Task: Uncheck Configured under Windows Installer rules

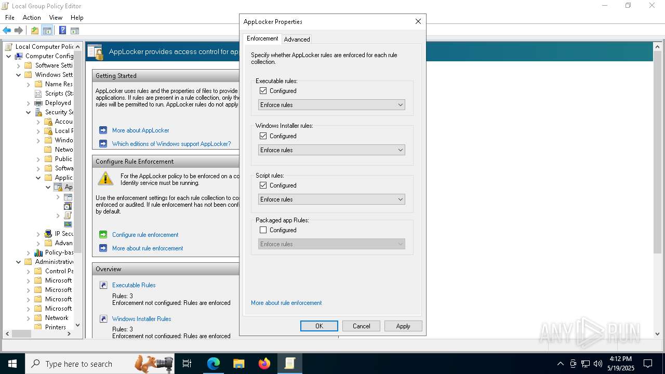Action: pyautogui.click(x=263, y=136)
